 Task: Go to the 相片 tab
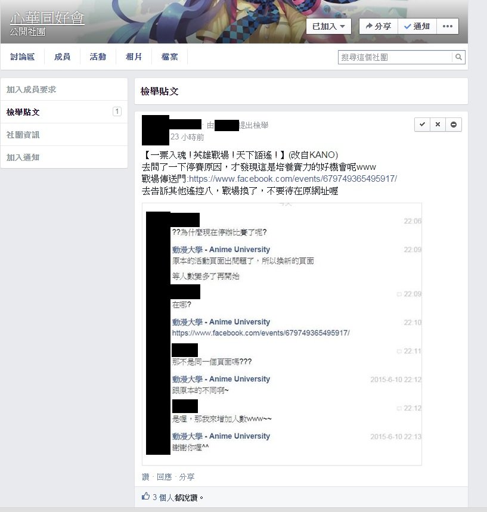point(134,57)
